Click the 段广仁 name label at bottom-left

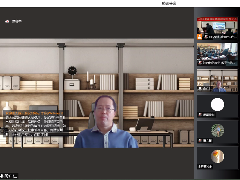point(11,176)
